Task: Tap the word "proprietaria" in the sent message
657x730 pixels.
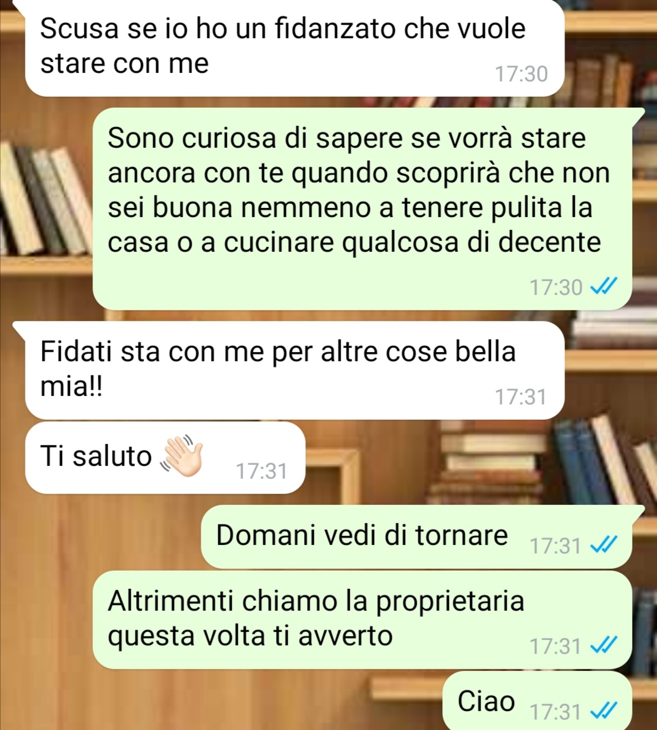Action: (x=450, y=601)
